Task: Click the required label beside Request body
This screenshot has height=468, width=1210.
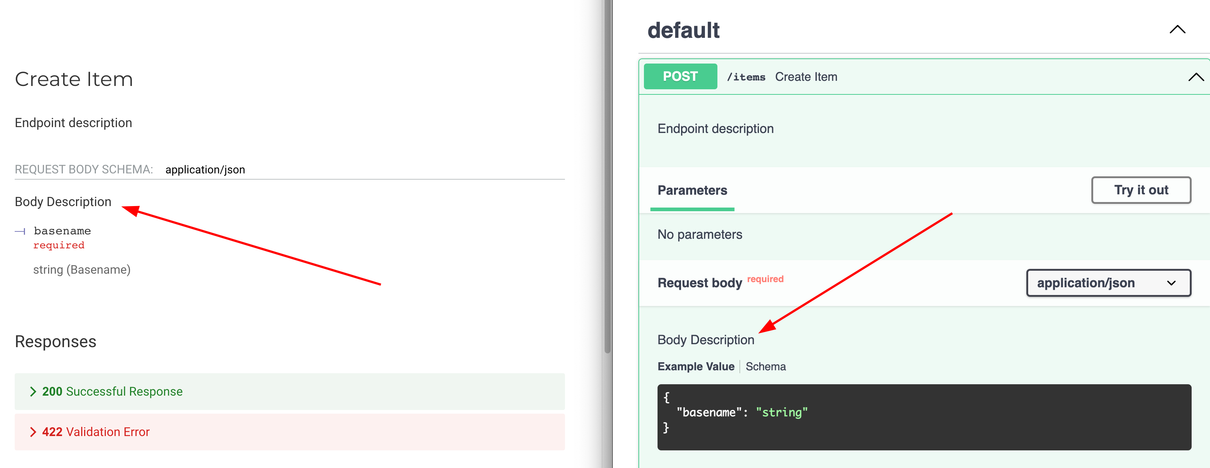Action: [765, 279]
